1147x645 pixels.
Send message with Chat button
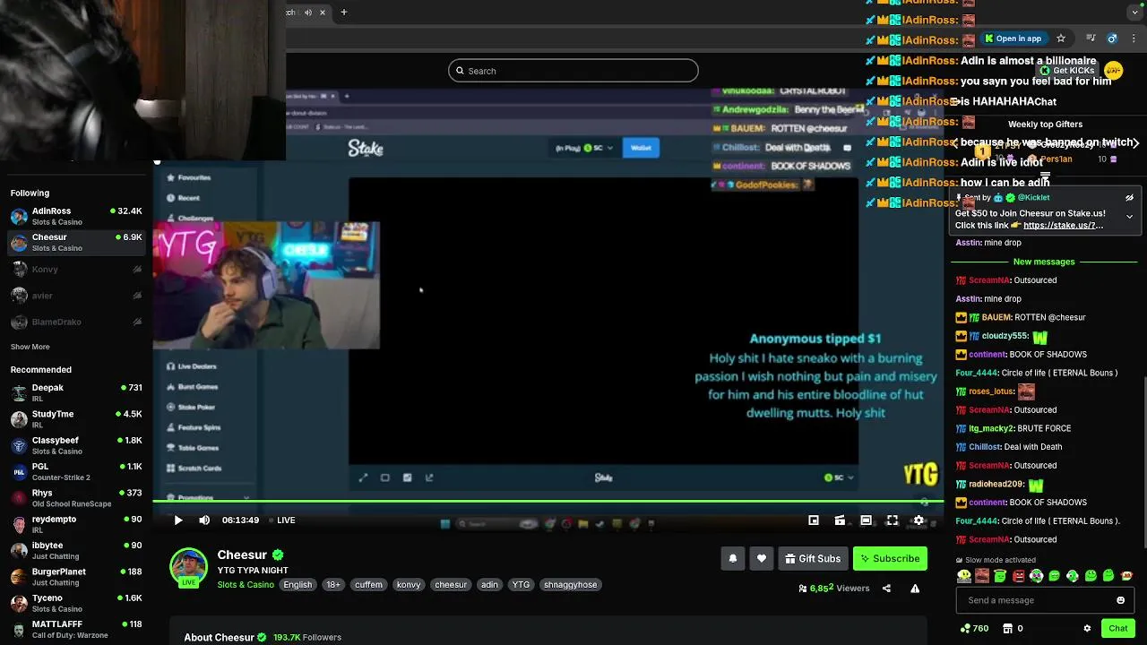pyautogui.click(x=1117, y=628)
